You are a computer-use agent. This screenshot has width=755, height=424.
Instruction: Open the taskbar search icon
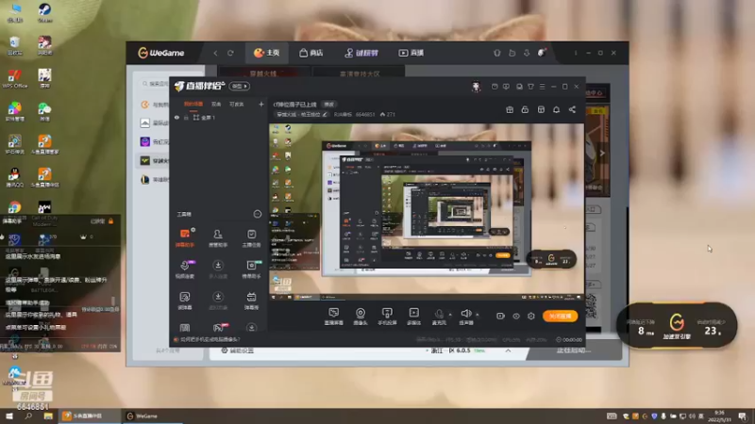(x=28, y=416)
